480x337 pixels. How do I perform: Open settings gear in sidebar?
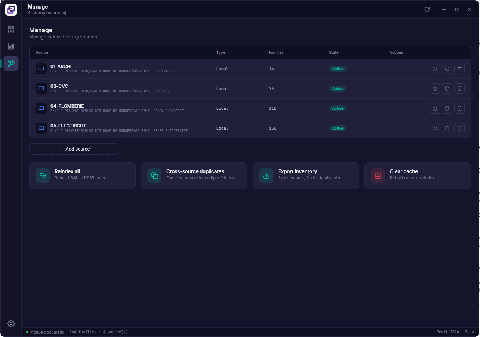click(x=11, y=324)
